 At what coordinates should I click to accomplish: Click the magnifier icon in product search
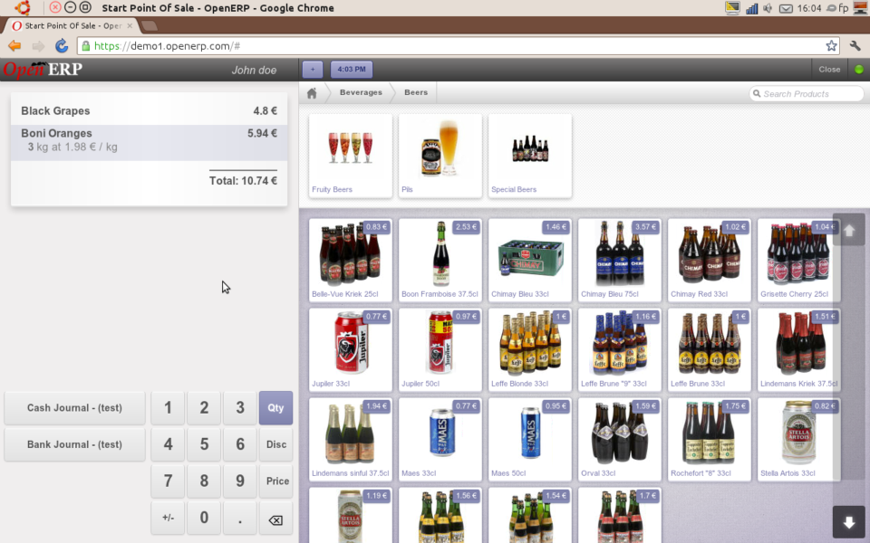[756, 93]
